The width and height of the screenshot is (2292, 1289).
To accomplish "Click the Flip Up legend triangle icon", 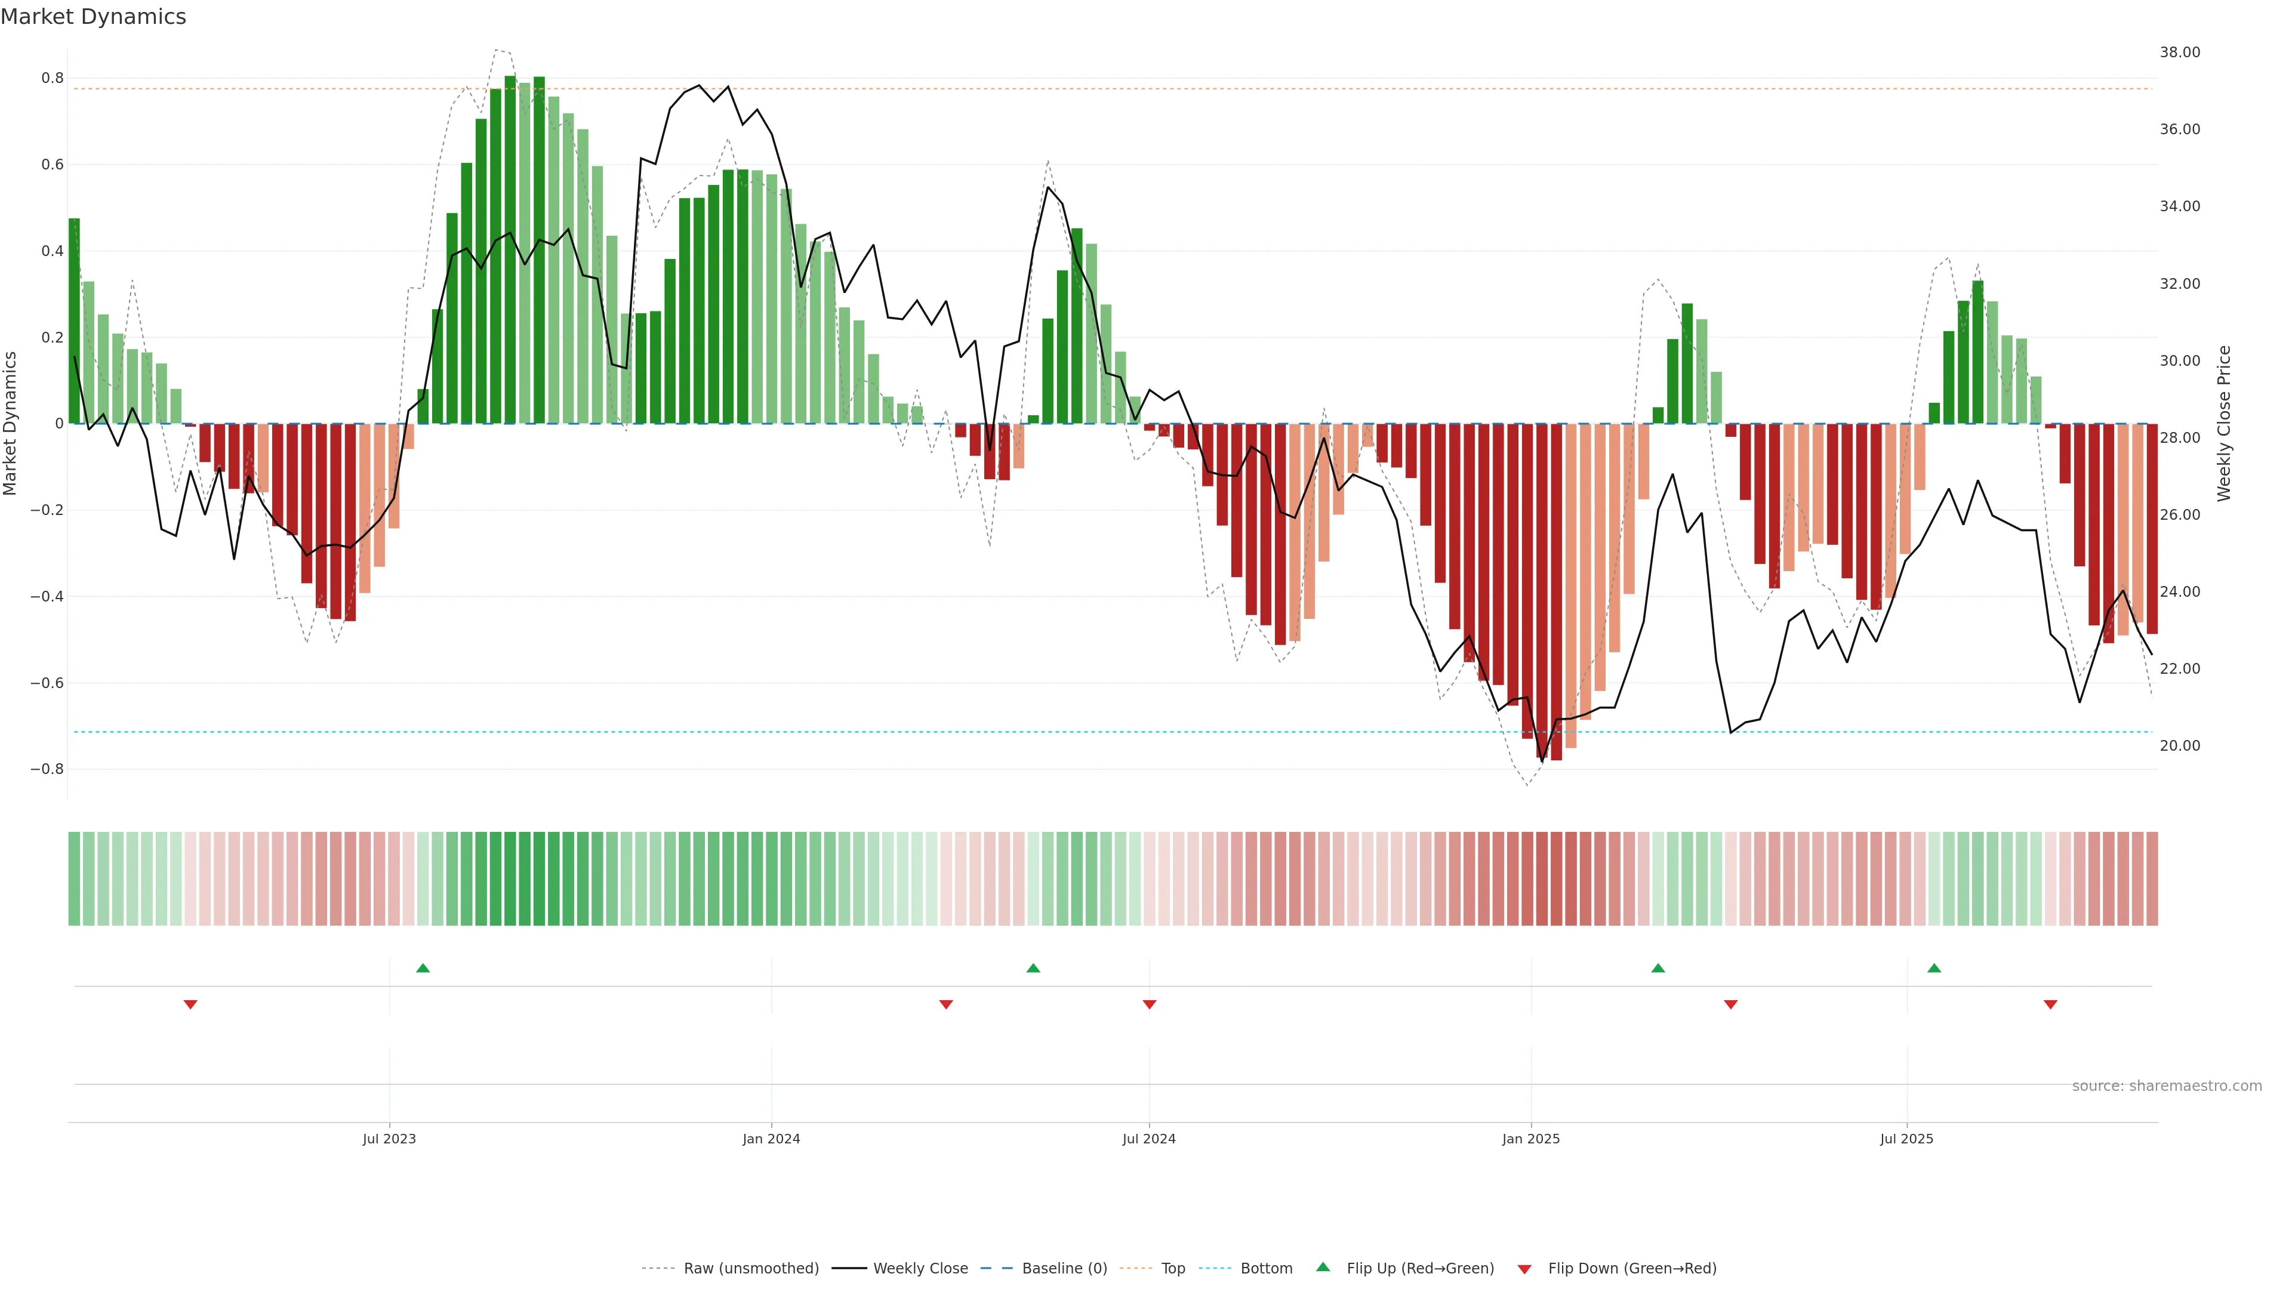I will 1323,1268.
